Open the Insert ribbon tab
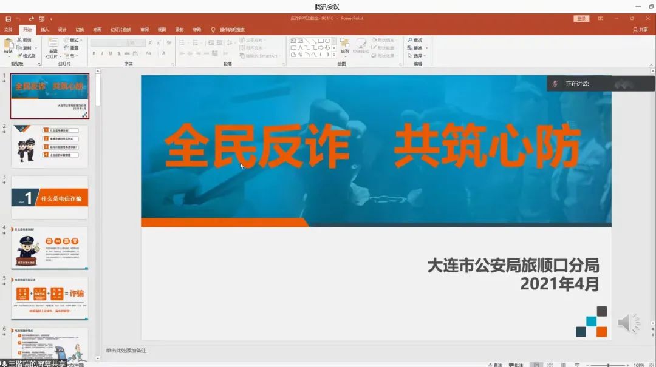 (45, 29)
